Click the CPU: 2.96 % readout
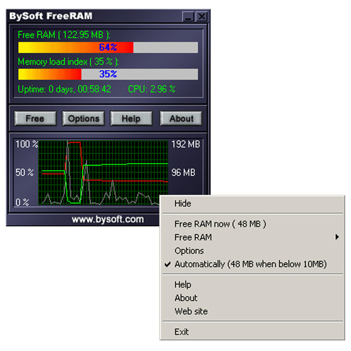This screenshot has width=351, height=351. (152, 89)
